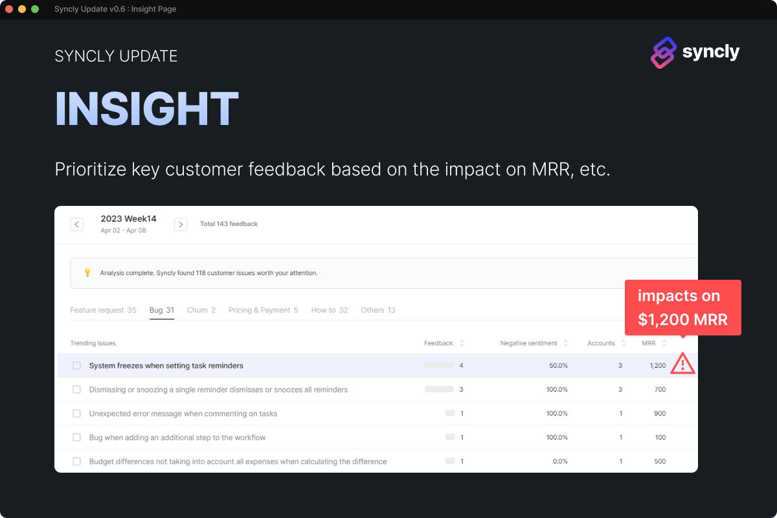Open the Feature request 35 tab
The width and height of the screenshot is (777, 518).
[103, 310]
